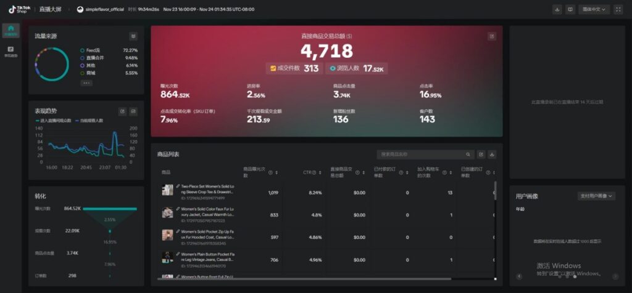Click the download icon in the top bar

pos(557,9)
